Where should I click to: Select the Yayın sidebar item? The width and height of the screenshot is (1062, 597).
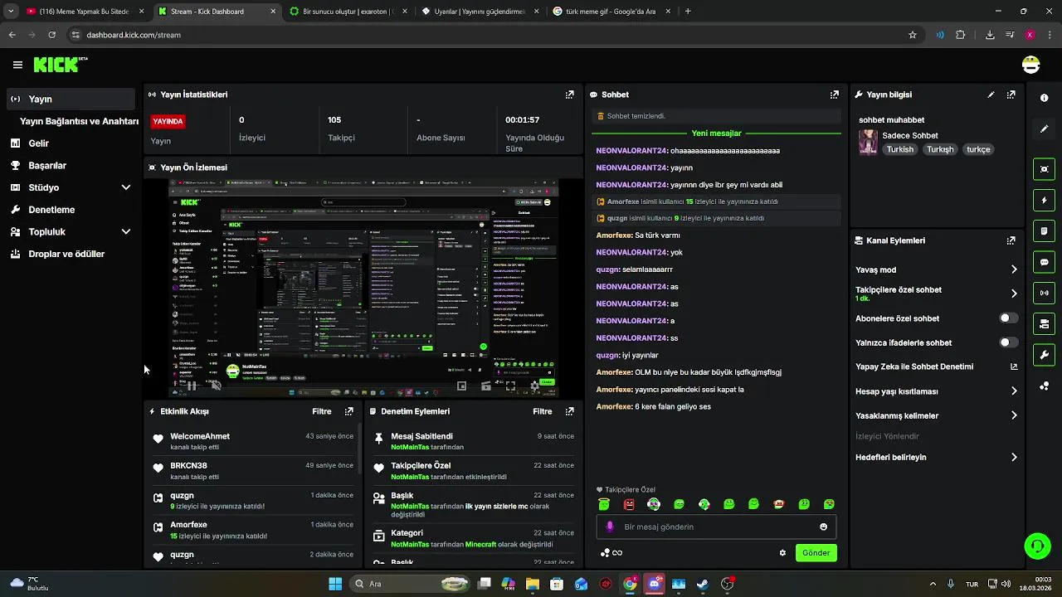(71, 99)
